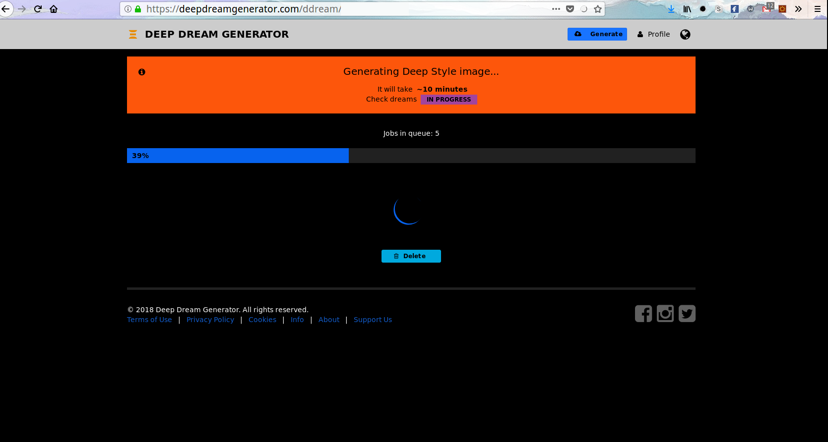Open the Library bookshelf icon
Image resolution: width=828 pixels, height=442 pixels.
click(x=687, y=9)
